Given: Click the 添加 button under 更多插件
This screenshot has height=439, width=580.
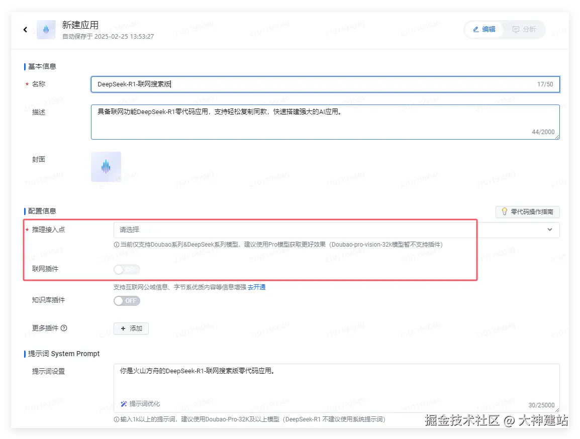Looking at the screenshot, I should pos(131,328).
